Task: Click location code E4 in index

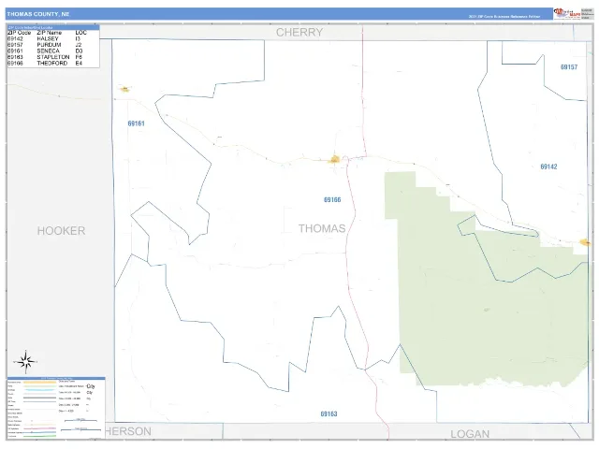Action: coord(79,64)
